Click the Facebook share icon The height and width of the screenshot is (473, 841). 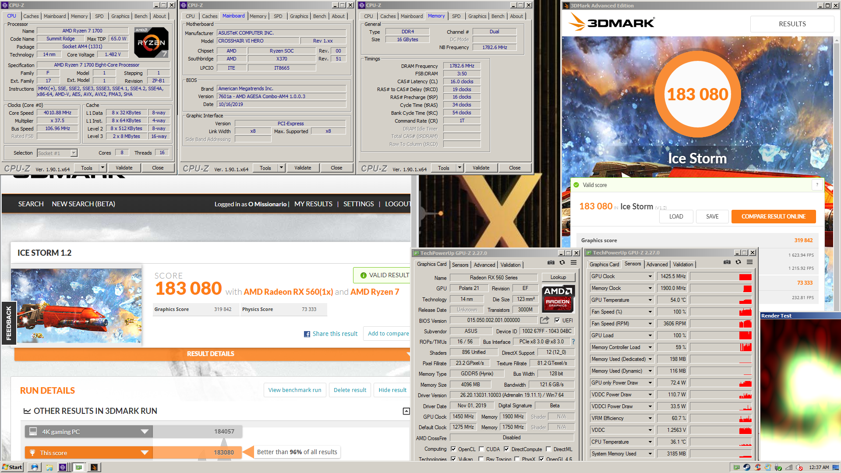tap(307, 334)
